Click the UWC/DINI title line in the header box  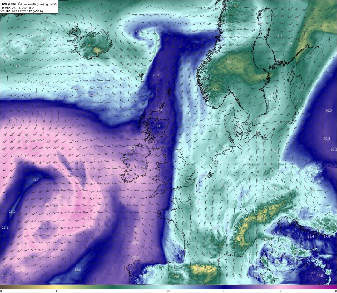[x=29, y=4]
